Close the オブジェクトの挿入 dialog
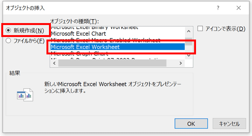The width and height of the screenshot is (252, 136). pos(238,8)
